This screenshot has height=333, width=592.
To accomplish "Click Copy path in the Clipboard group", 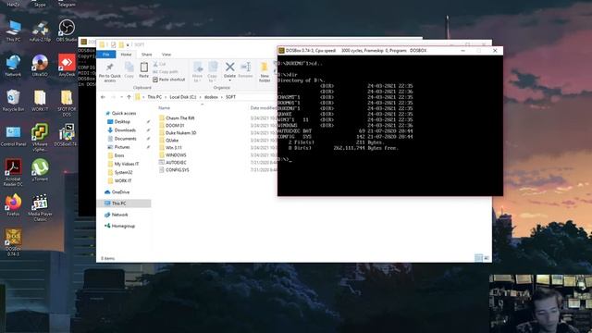I will [166, 72].
